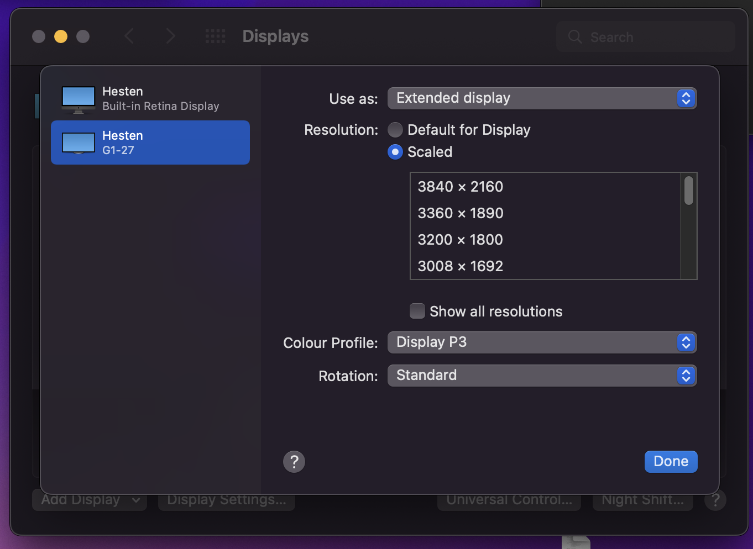Choose the 3840 × 2160 resolution
This screenshot has width=753, height=549.
461,187
